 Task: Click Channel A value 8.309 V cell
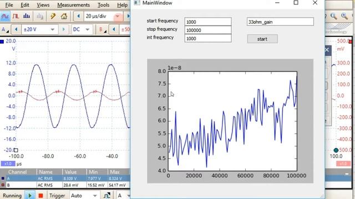point(74,179)
